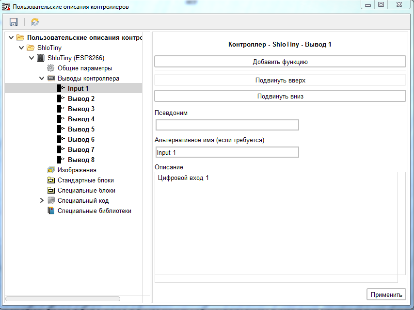Click the Save floppy disk icon
The height and width of the screenshot is (310, 414).
(14, 22)
